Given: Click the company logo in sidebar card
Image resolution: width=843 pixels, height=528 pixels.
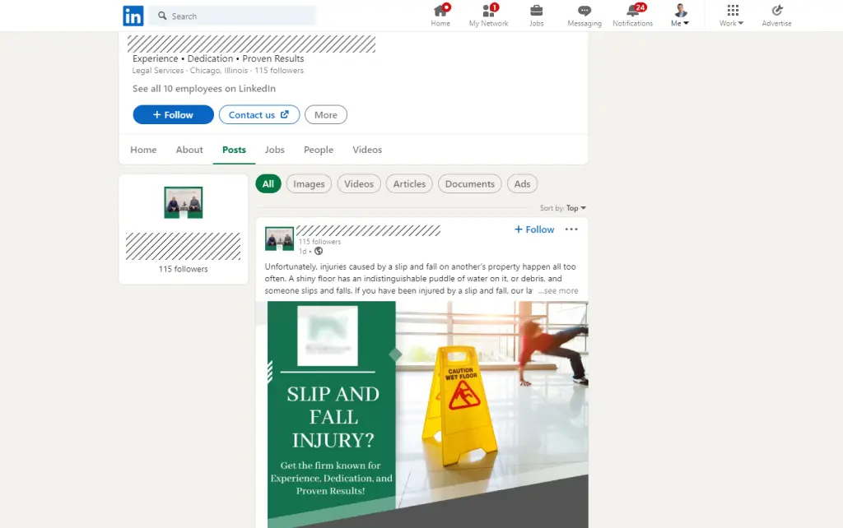Looking at the screenshot, I should coord(184,202).
